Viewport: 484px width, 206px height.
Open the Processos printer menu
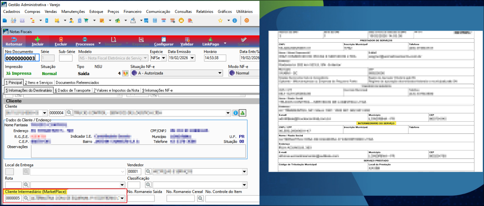click(85, 41)
